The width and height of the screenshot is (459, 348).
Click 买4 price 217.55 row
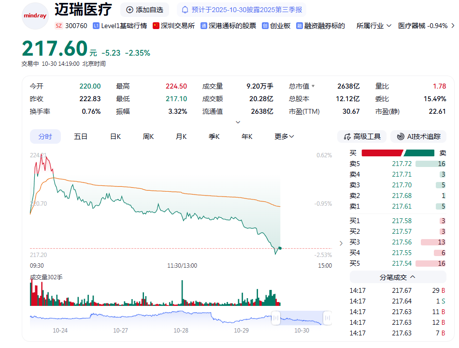pyautogui.click(x=398, y=253)
